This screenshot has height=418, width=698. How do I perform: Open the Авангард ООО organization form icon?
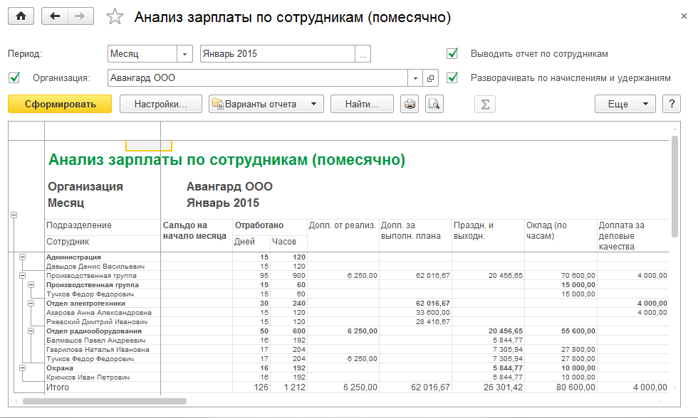pos(431,78)
